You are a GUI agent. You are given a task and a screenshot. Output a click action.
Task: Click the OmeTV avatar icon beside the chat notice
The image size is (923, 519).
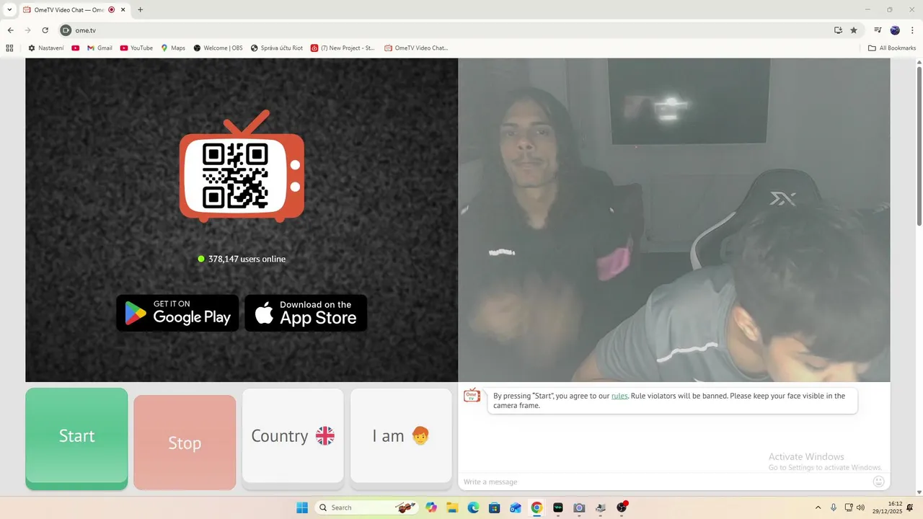(472, 395)
